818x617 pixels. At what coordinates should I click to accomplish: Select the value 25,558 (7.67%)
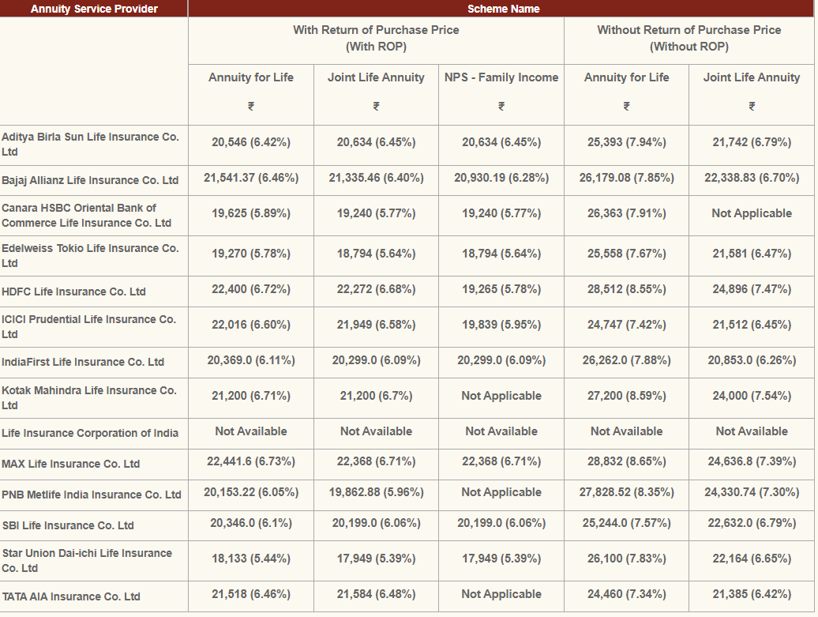[627, 253]
